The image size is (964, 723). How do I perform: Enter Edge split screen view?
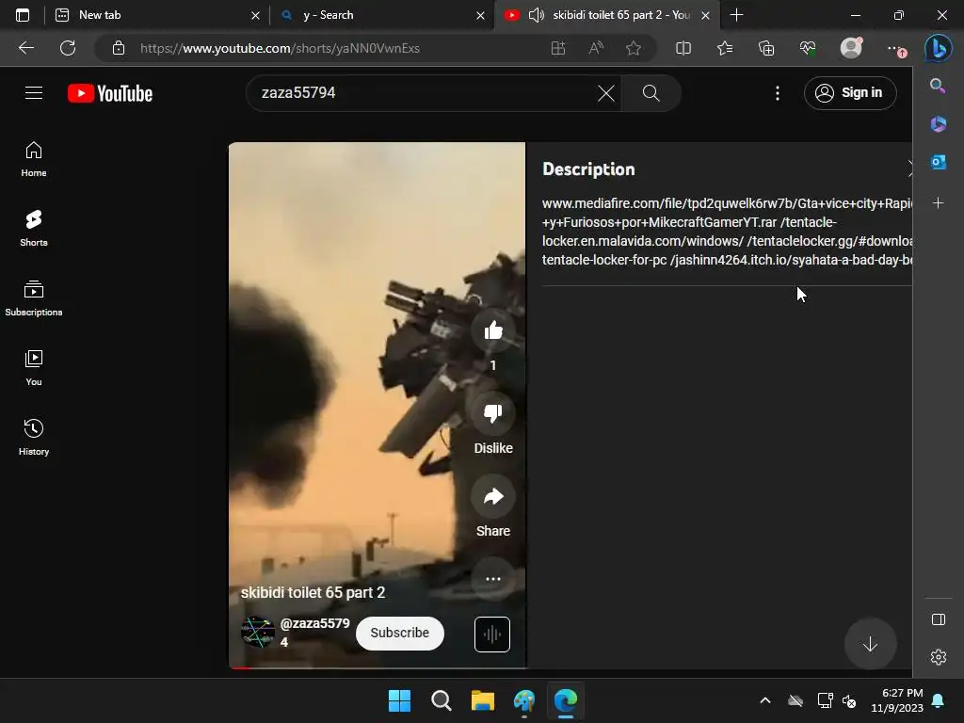(683, 48)
